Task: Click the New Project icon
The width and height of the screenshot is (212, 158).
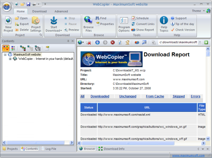Action: (x=8, y=24)
